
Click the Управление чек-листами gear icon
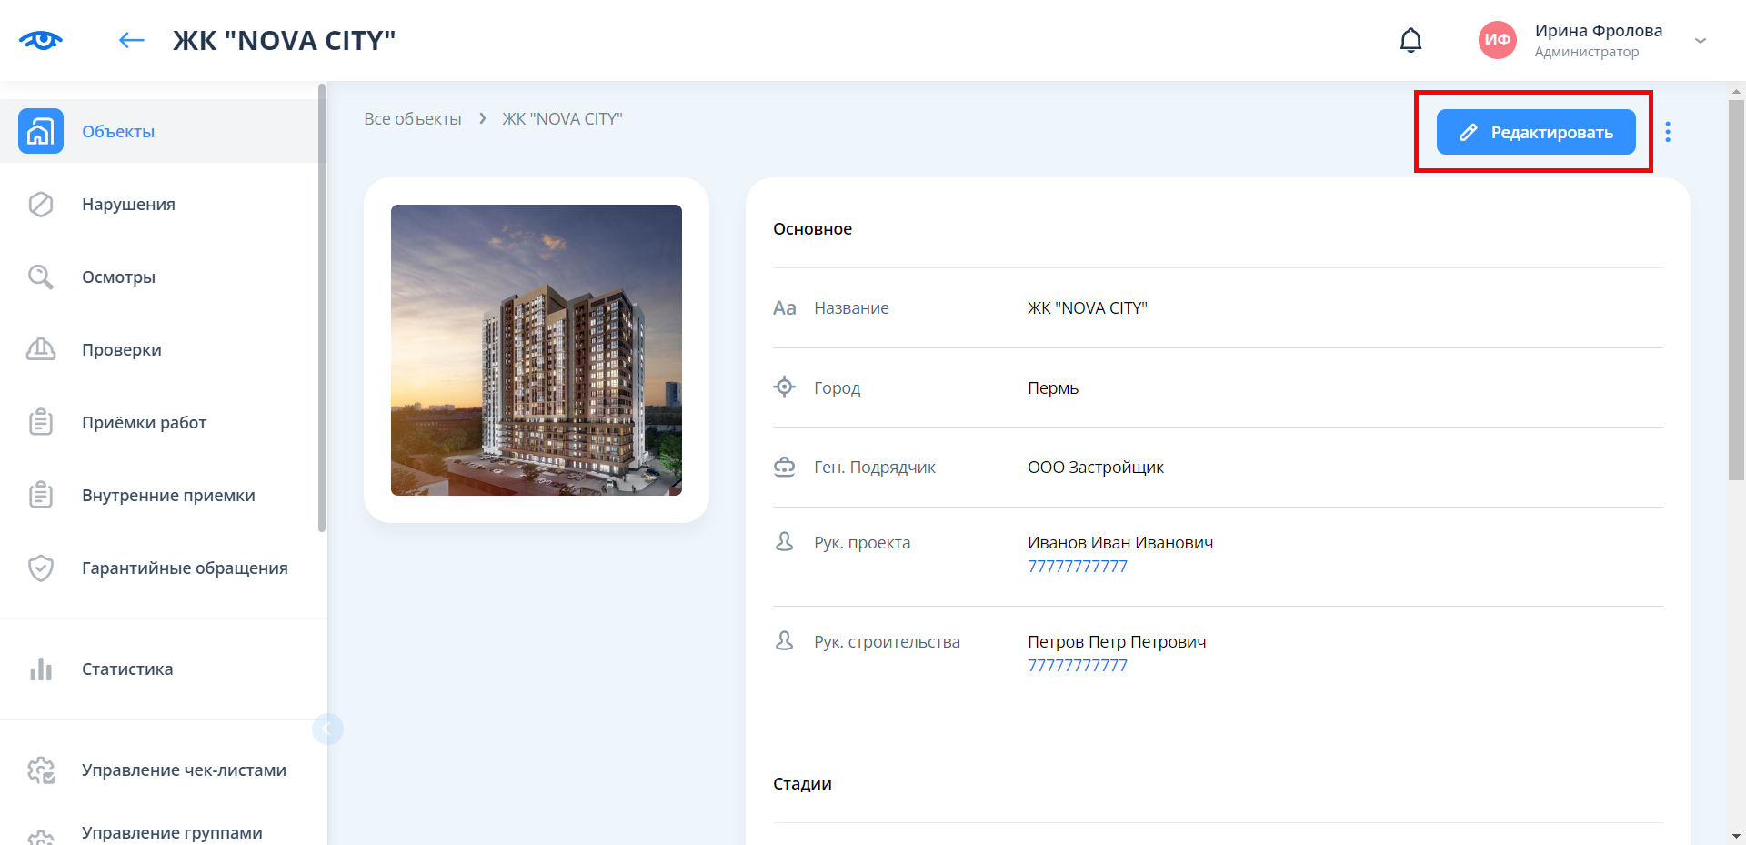tap(41, 770)
